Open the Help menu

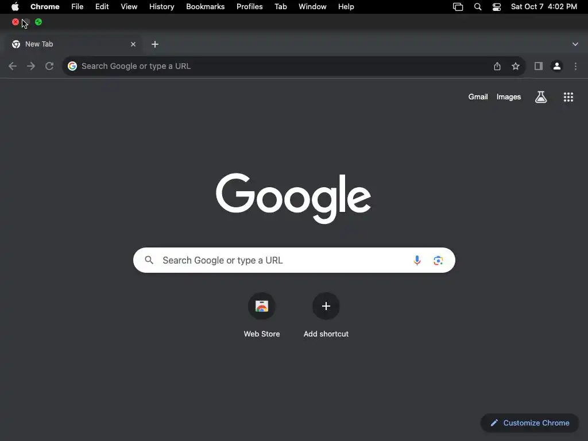(346, 7)
